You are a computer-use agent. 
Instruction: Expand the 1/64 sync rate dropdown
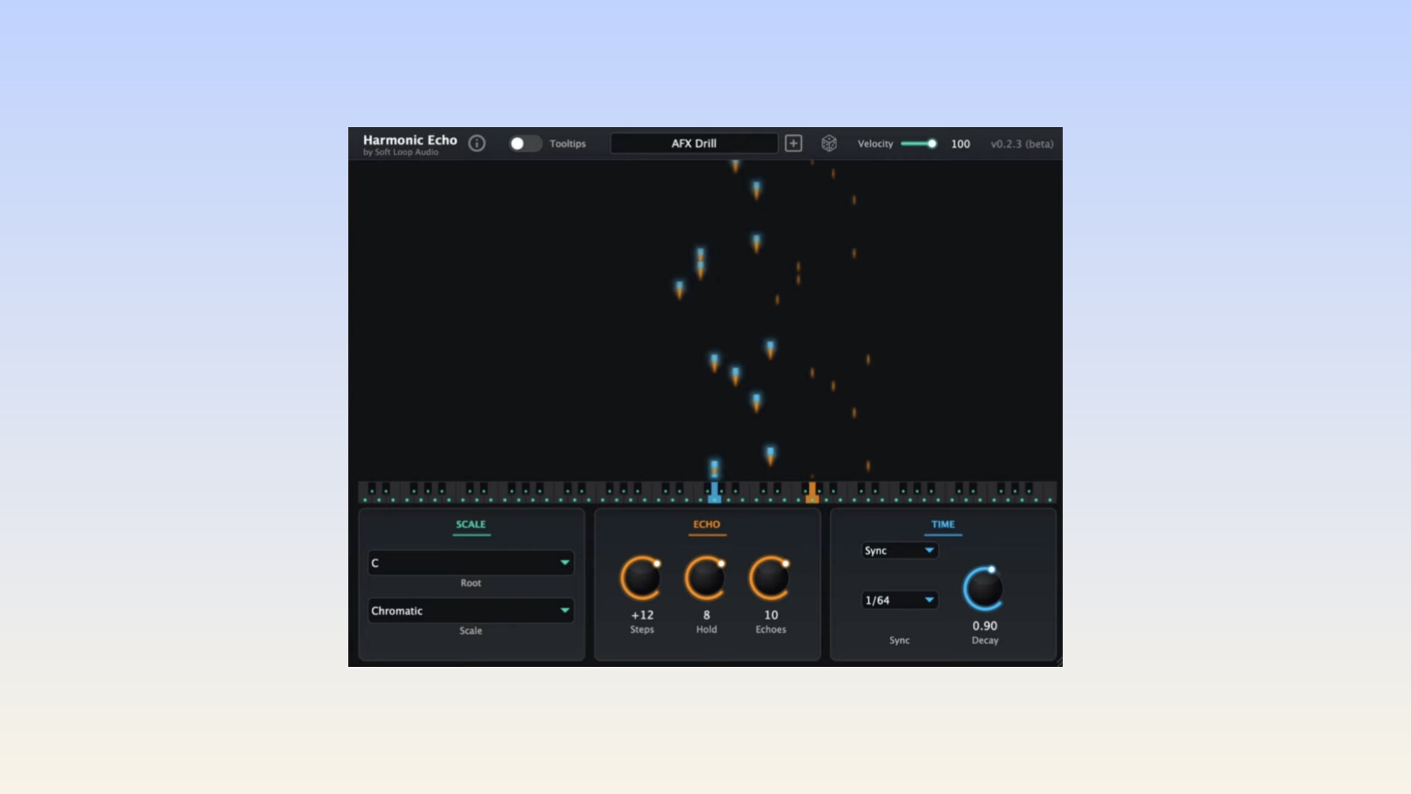(899, 600)
